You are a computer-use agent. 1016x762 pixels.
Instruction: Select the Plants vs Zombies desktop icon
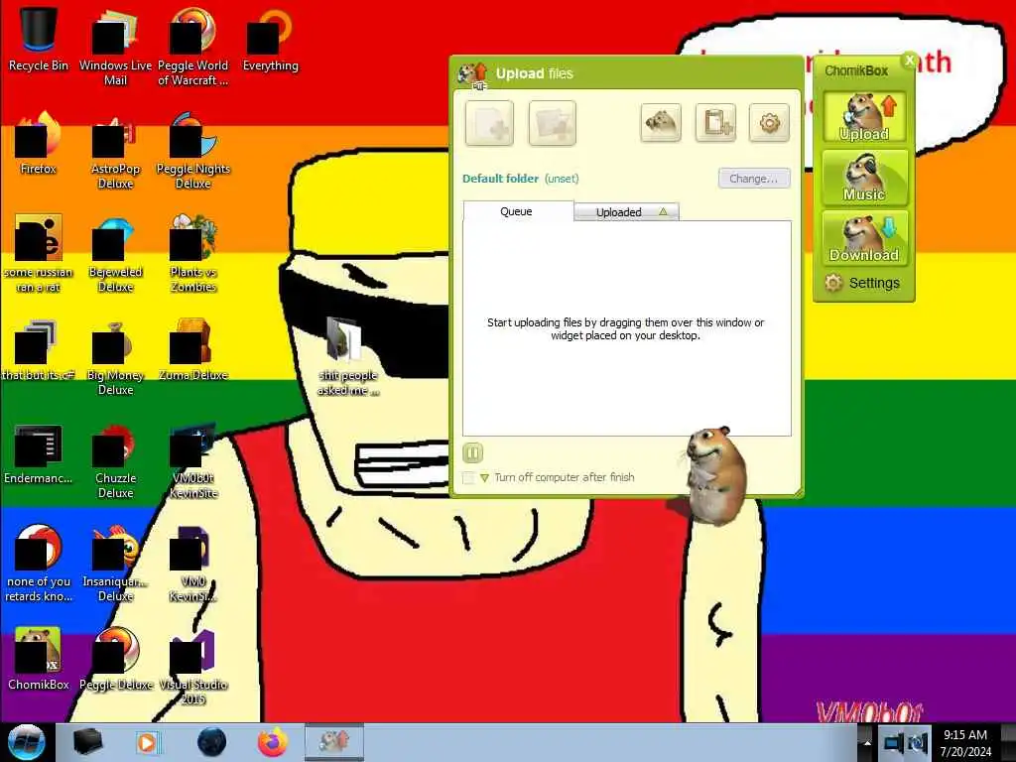(x=192, y=254)
